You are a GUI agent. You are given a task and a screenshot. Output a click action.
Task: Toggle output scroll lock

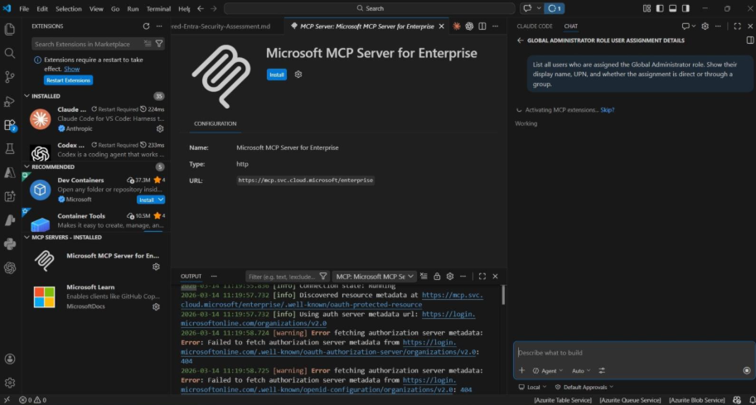click(436, 276)
